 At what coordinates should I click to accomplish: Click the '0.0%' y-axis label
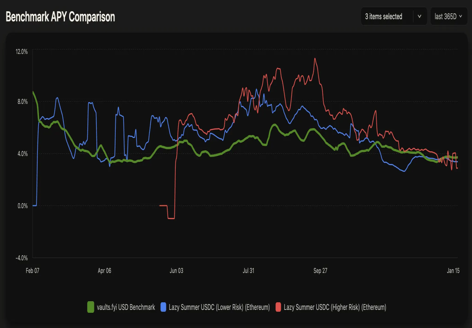click(23, 205)
